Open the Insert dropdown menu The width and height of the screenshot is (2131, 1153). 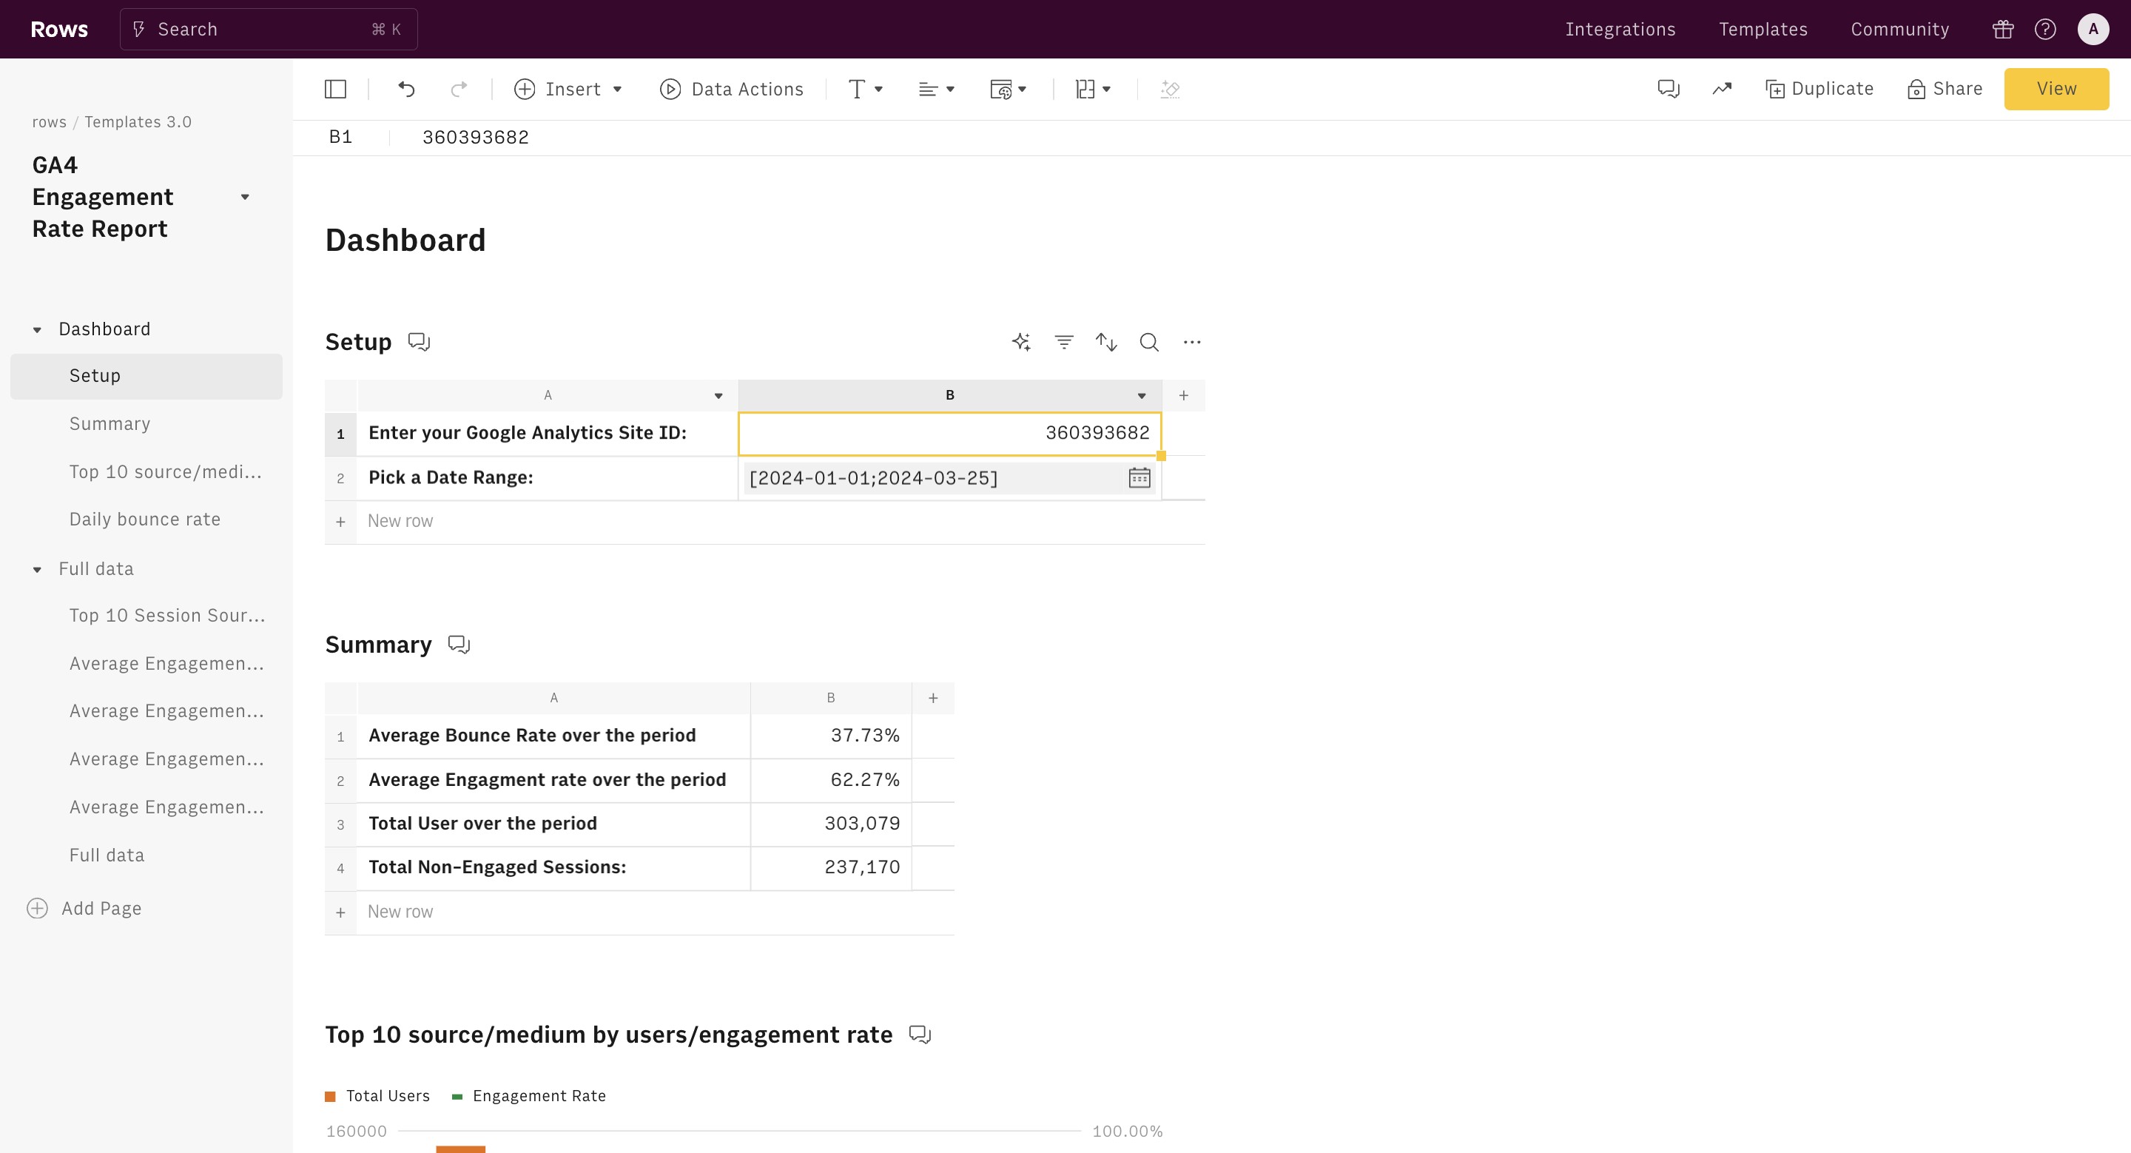tap(568, 90)
